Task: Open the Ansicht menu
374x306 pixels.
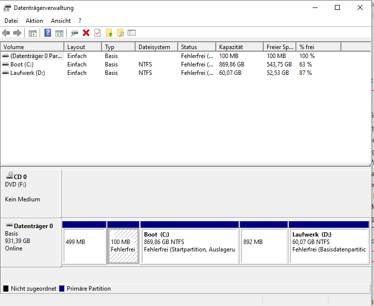Action: (61, 21)
